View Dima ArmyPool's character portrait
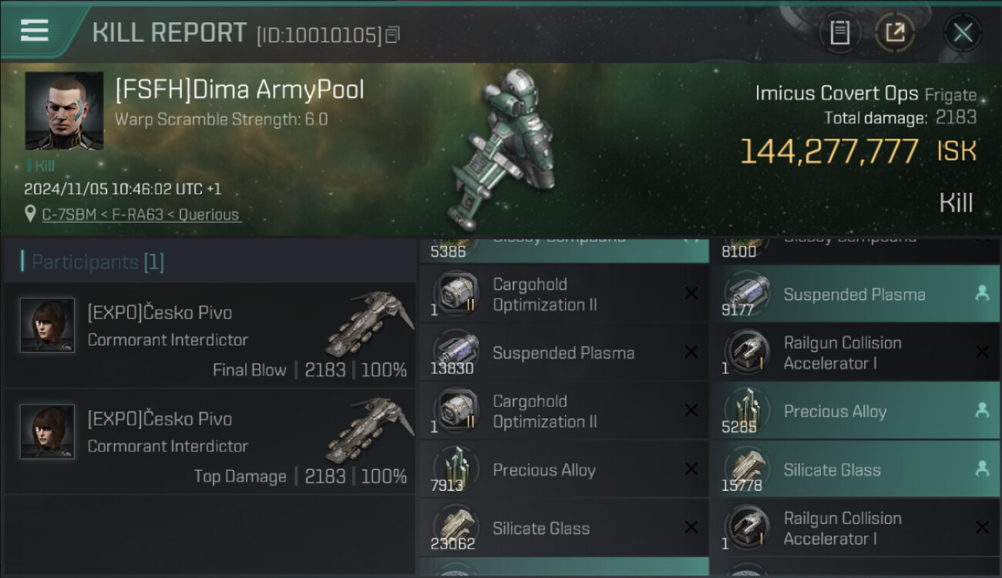 [64, 111]
